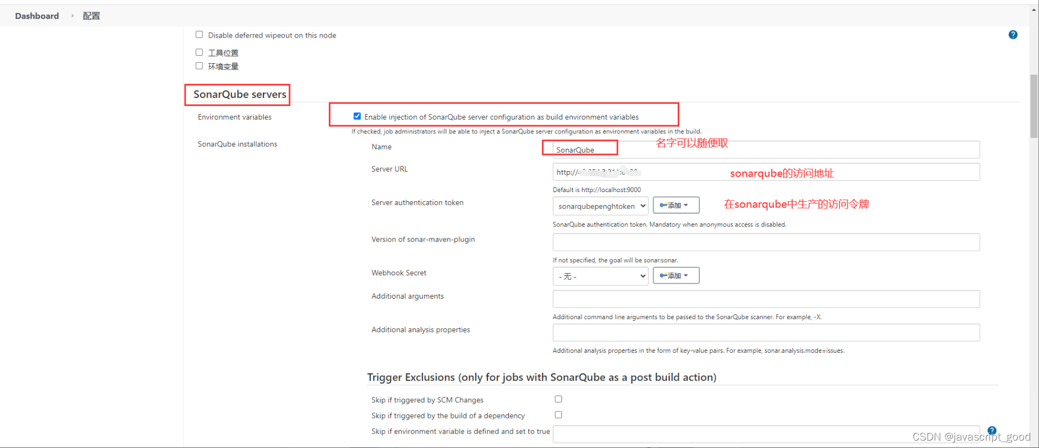Click the SonarQube servers section heading
This screenshot has height=448, width=1039.
click(x=240, y=95)
